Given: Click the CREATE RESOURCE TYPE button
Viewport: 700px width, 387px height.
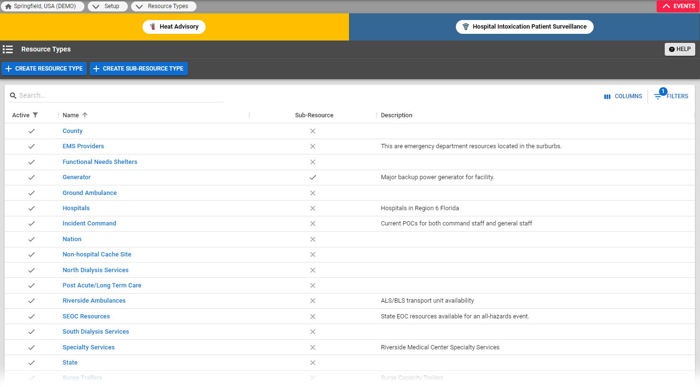Looking at the screenshot, I should pos(44,69).
